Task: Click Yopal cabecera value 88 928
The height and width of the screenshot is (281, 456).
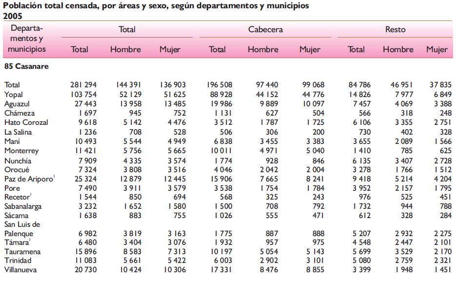Action: [x=221, y=95]
